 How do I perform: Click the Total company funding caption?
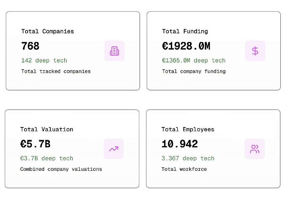(194, 71)
